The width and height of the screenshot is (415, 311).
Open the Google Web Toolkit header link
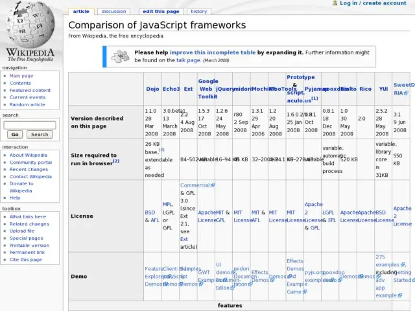point(208,89)
